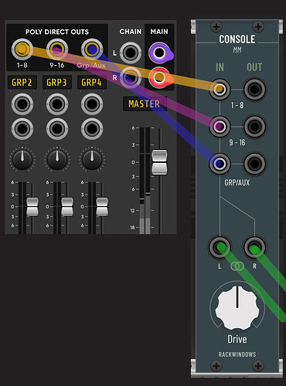Click the CONSOLE module title
This screenshot has width=286, height=386.
237,39
